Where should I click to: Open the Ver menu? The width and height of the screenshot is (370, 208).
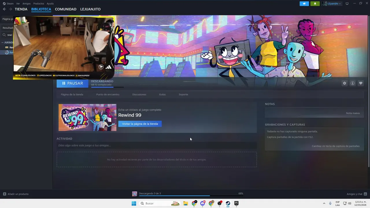click(18, 3)
